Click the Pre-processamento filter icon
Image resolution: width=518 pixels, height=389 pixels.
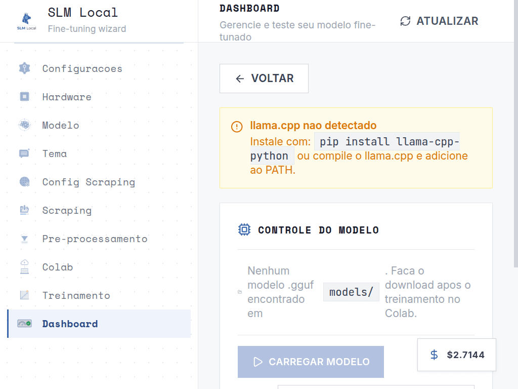pyautogui.click(x=24, y=239)
